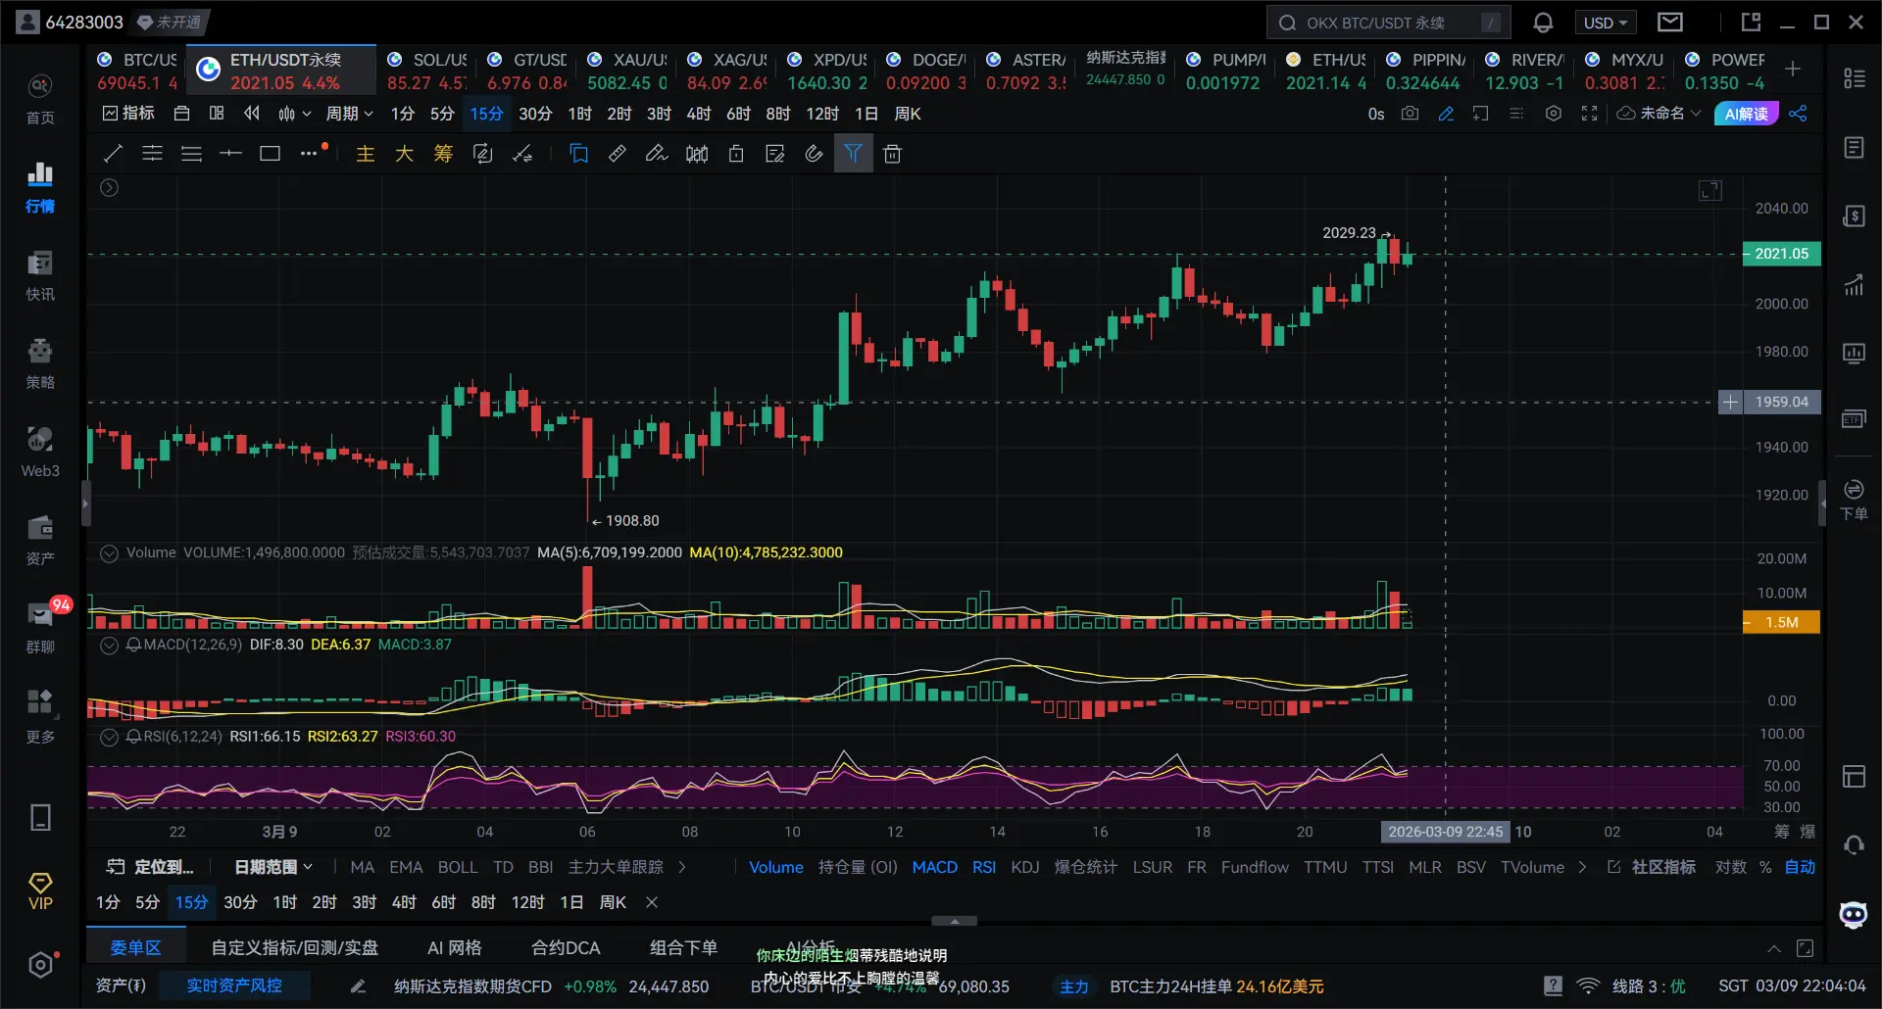Switch to the BTC/USDT ticker tab
Viewport: 1882px width, 1009px height.
137,71
